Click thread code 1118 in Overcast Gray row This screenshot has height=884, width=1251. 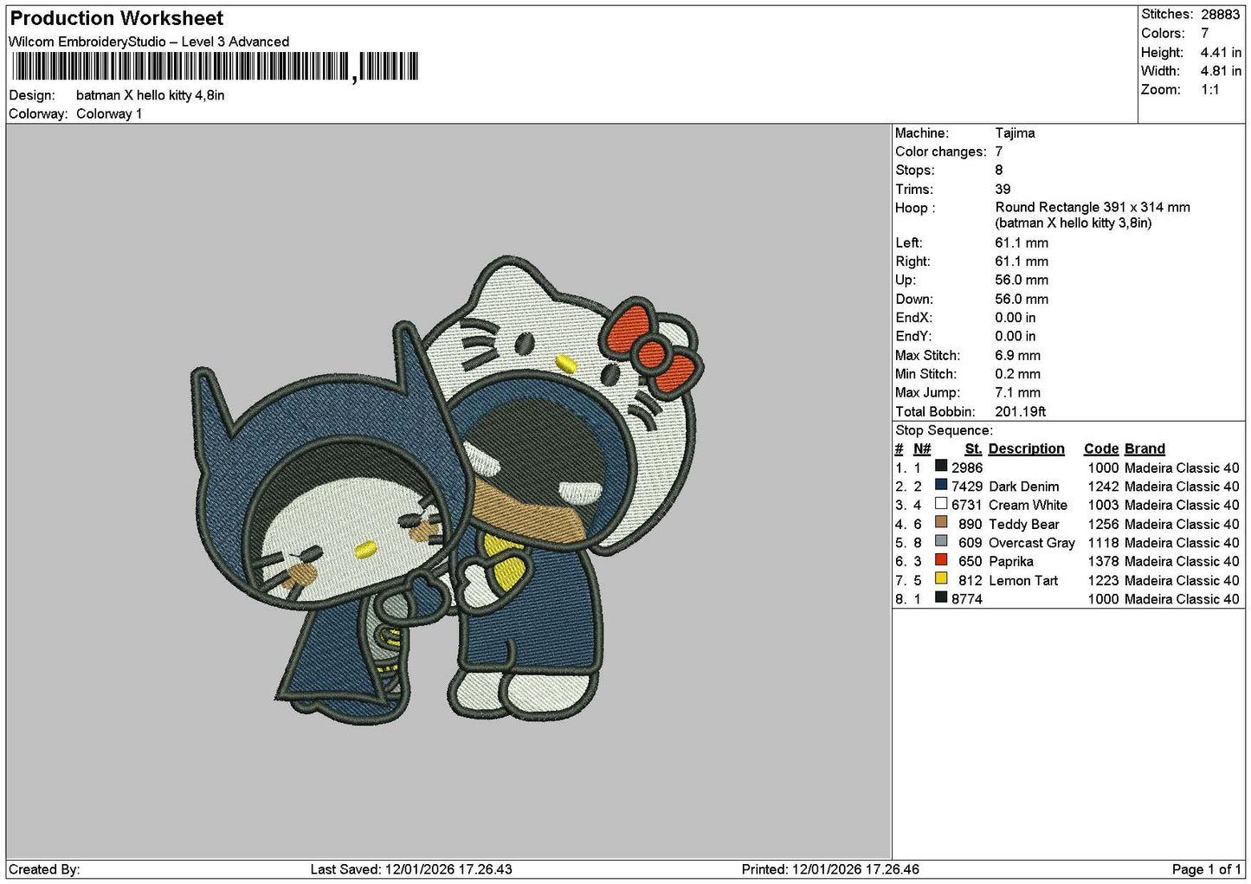[x=1103, y=543]
